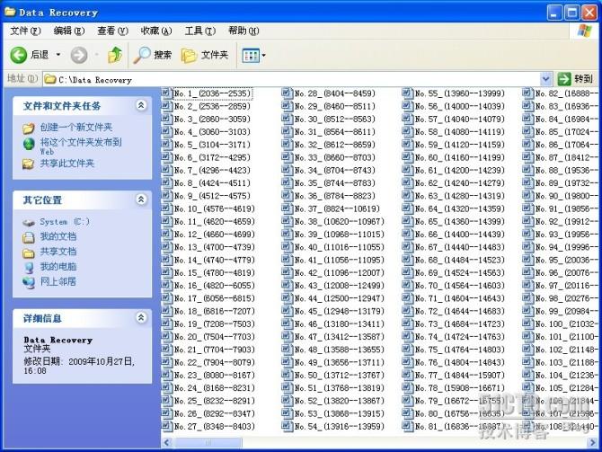
Task: Select file icon of No. 27_(8348--8403)
Action: point(166,426)
